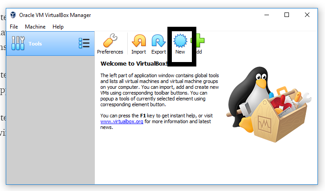Click the Import appliance button
Screen dimensions: 325x191
[138, 44]
